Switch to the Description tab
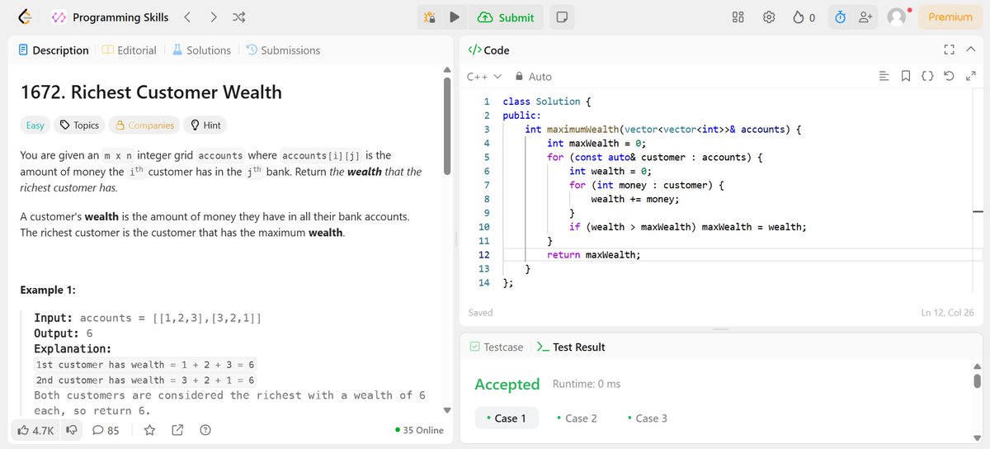 (x=54, y=50)
